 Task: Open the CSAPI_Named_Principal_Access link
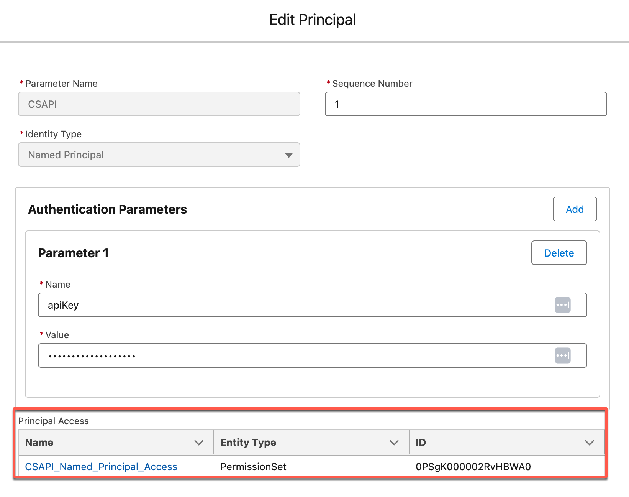pyautogui.click(x=101, y=467)
